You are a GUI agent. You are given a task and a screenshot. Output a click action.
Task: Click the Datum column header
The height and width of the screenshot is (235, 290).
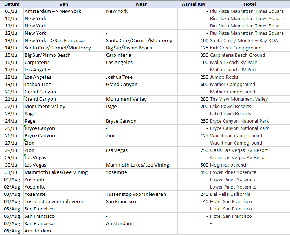(x=12, y=4)
